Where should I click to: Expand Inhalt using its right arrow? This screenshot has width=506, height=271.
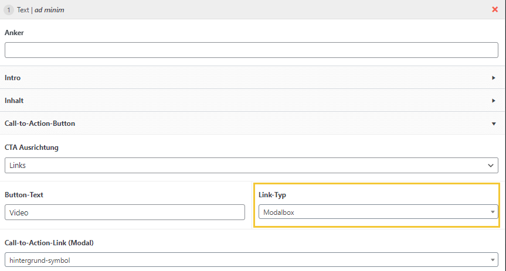(x=493, y=101)
